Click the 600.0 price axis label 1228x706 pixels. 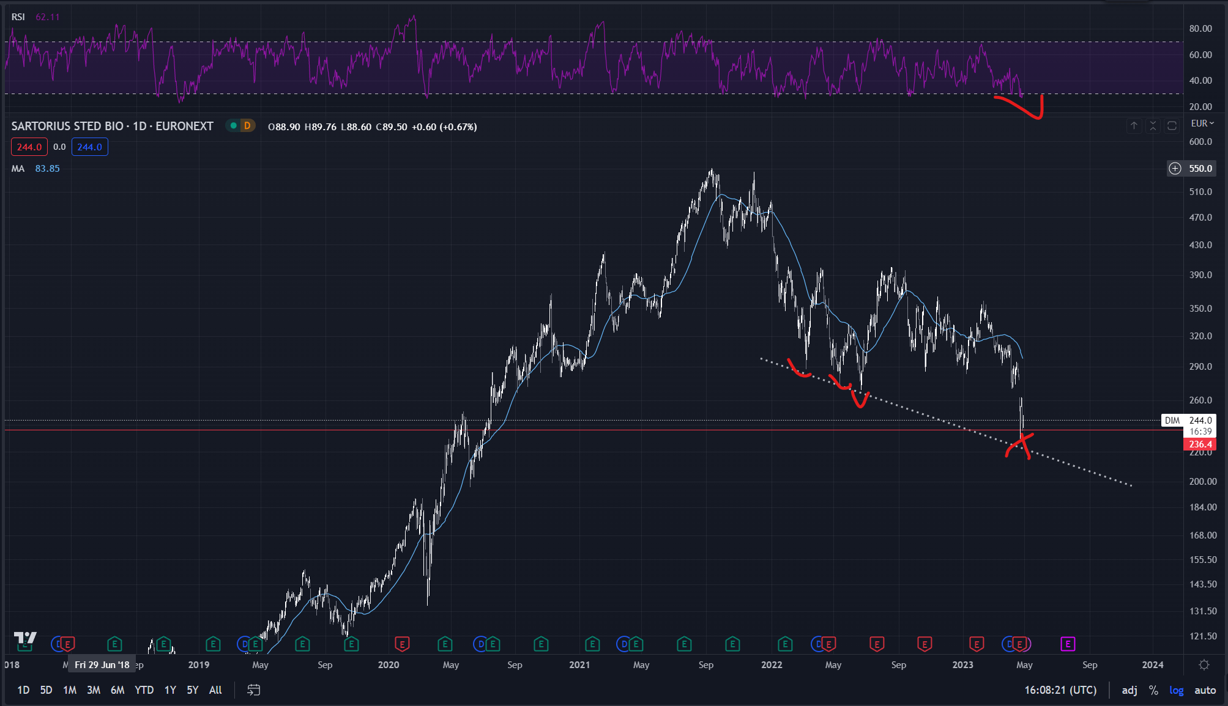click(1200, 141)
